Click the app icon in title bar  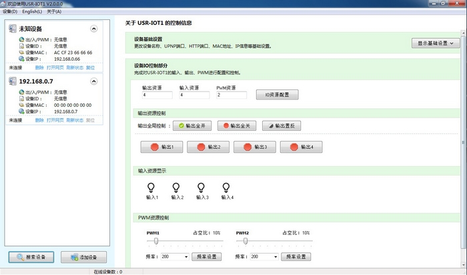click(x=3, y=4)
